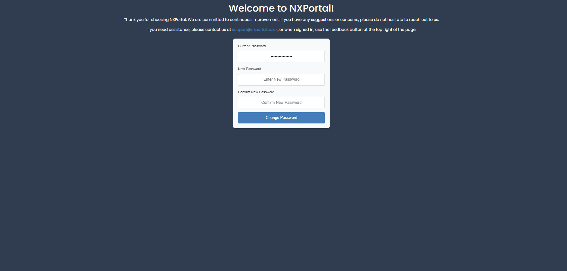
Task: Submit with the Change Password button
Action: coord(281,118)
